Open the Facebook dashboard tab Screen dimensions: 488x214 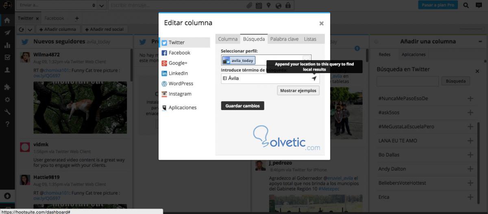coord(54,18)
